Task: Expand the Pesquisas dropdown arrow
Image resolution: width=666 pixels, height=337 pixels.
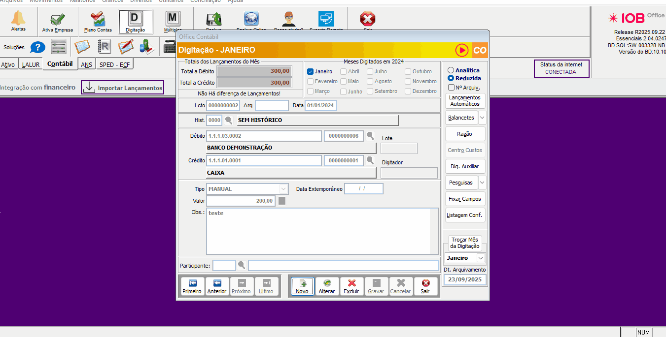Action: point(482,183)
